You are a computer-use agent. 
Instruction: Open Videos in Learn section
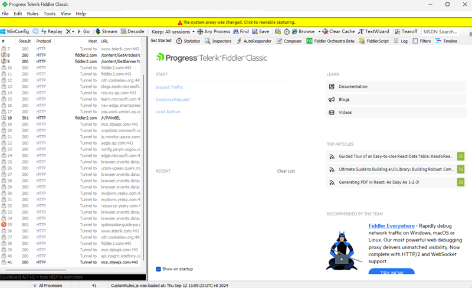tap(396, 112)
